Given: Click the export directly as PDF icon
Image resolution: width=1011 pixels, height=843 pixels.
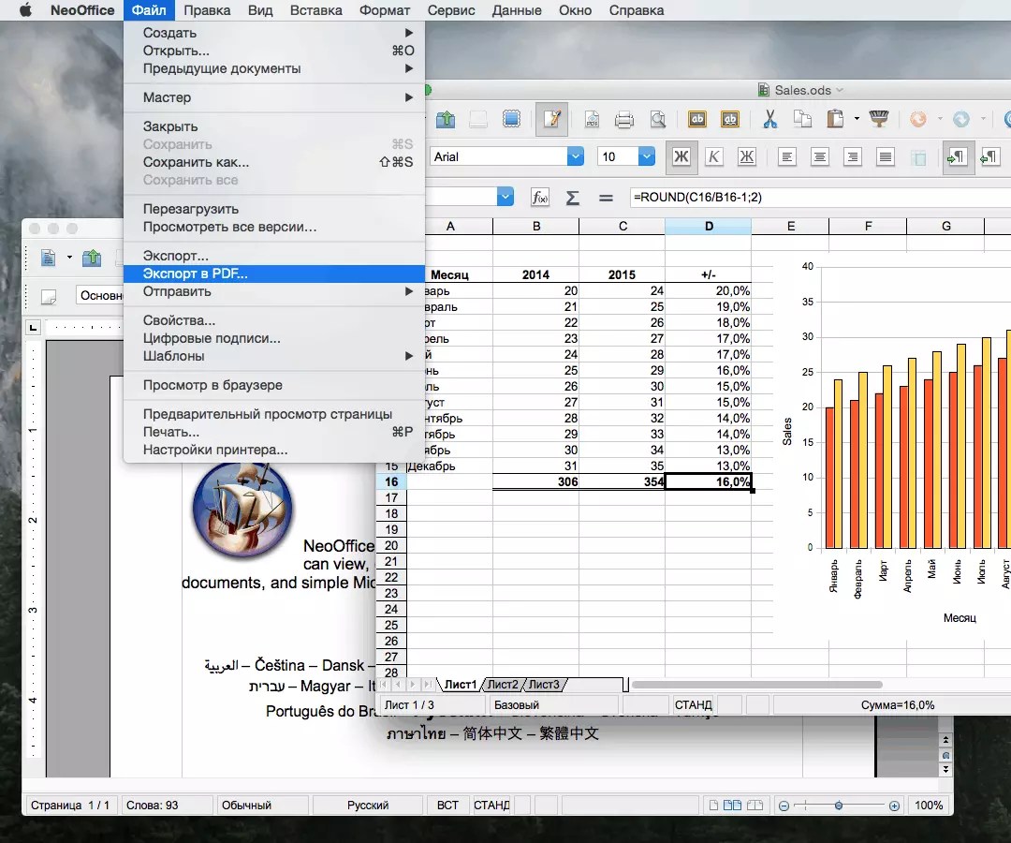Looking at the screenshot, I should pyautogui.click(x=592, y=119).
